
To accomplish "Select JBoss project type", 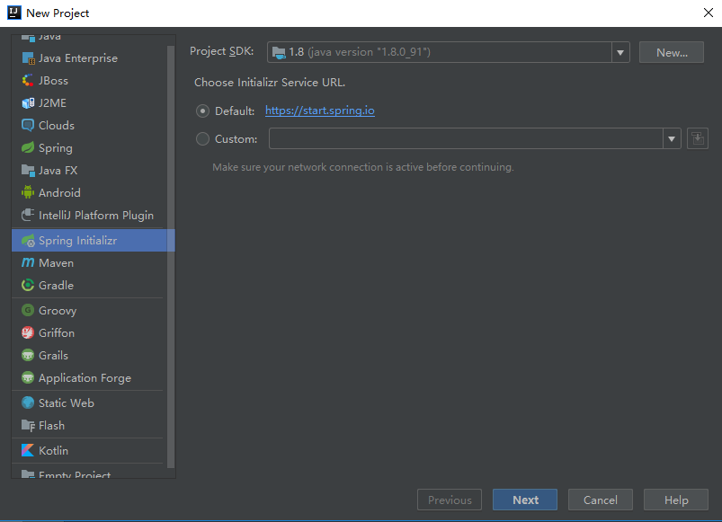I will pos(88,81).
